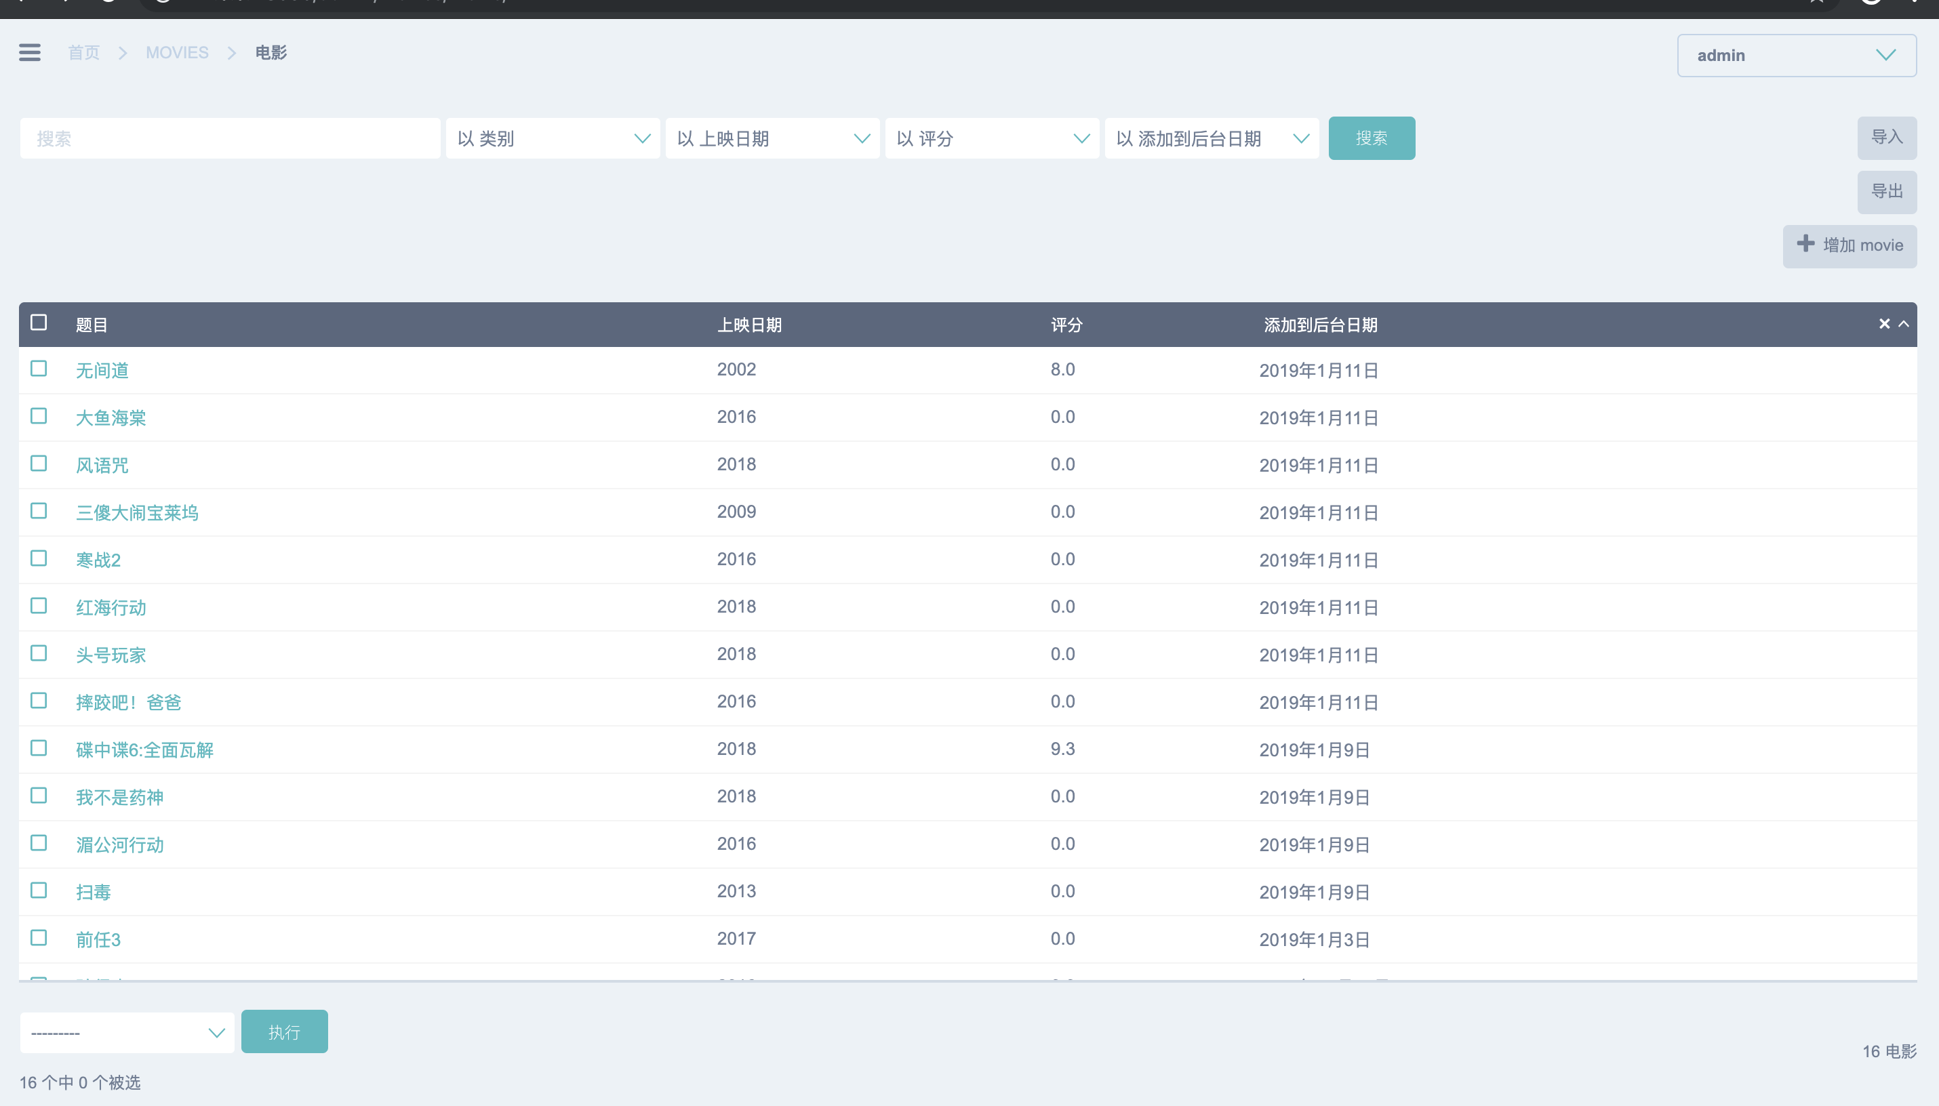Viewport: 1939px width, 1106px height.
Task: Toggle sort order with header caret icon
Action: (x=1904, y=323)
